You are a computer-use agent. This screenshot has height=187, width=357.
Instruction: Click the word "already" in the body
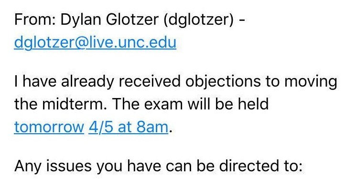pos(87,82)
